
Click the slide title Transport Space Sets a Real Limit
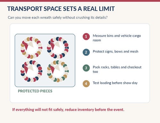pos(61,9)
